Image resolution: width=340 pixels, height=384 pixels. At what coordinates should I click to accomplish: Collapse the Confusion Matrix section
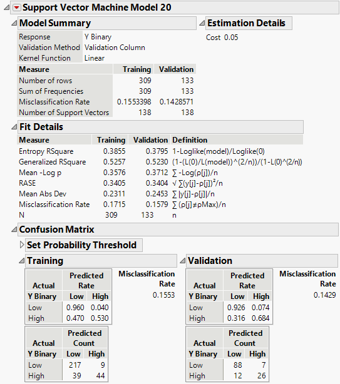14,230
